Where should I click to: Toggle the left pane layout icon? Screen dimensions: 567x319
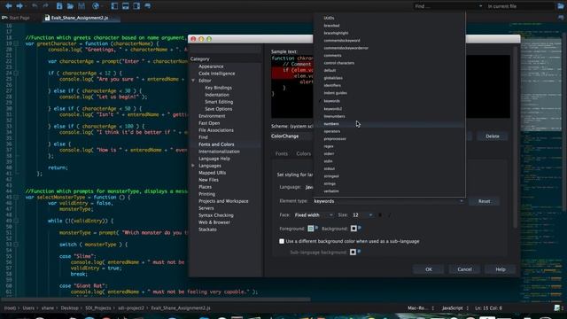114,6
